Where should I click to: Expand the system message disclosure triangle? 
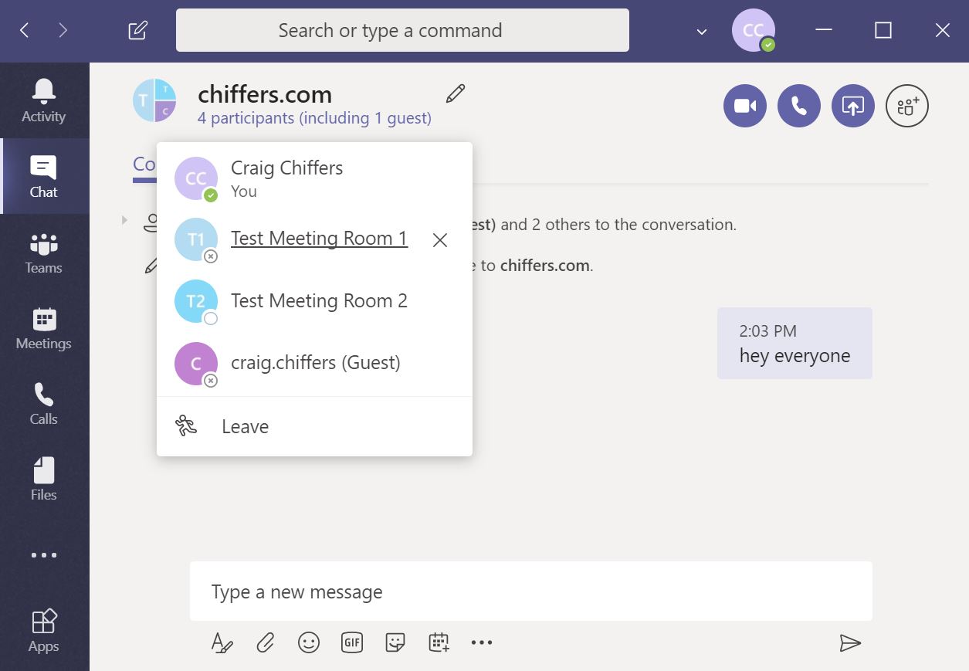point(124,221)
